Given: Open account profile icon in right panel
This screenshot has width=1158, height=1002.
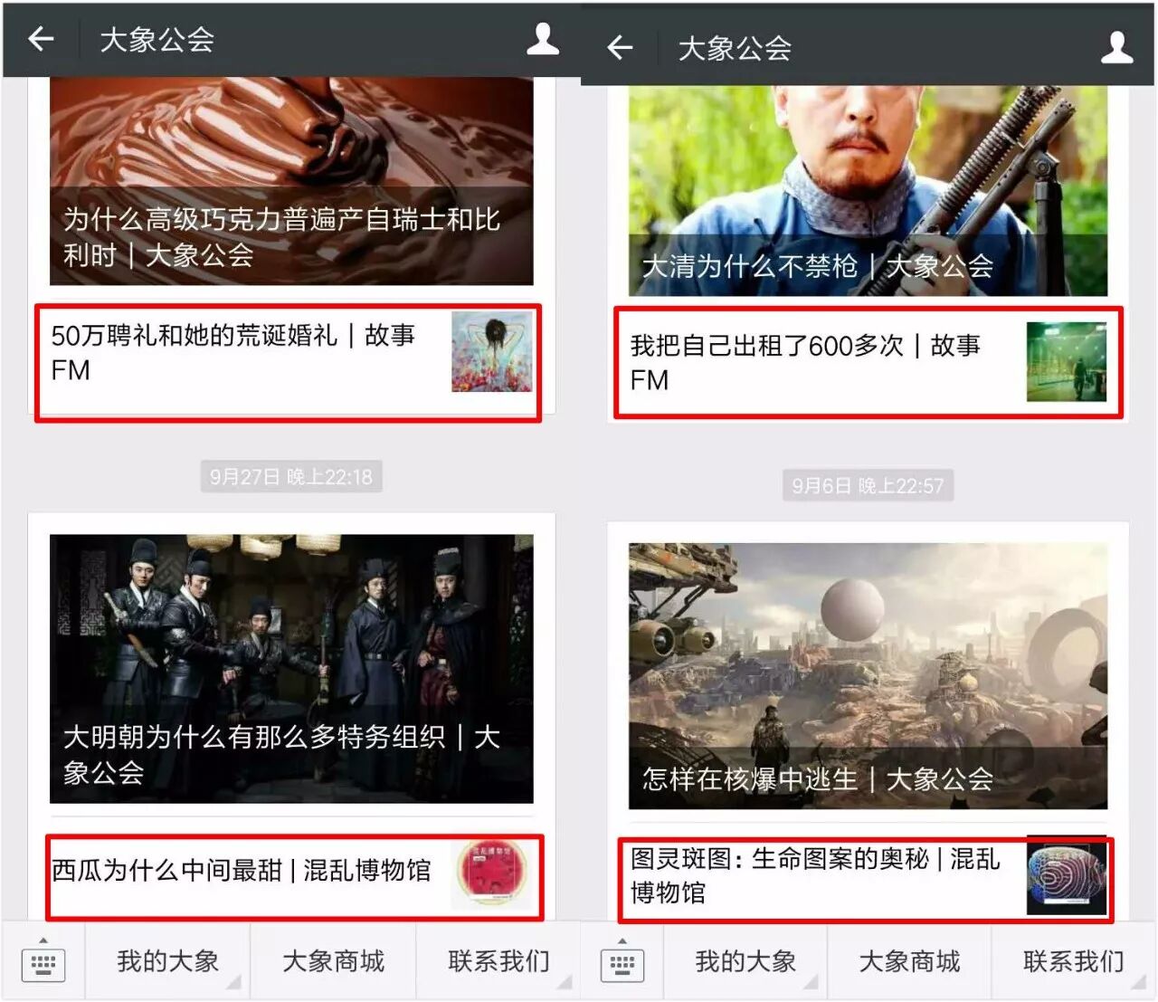Looking at the screenshot, I should pyautogui.click(x=1116, y=47).
